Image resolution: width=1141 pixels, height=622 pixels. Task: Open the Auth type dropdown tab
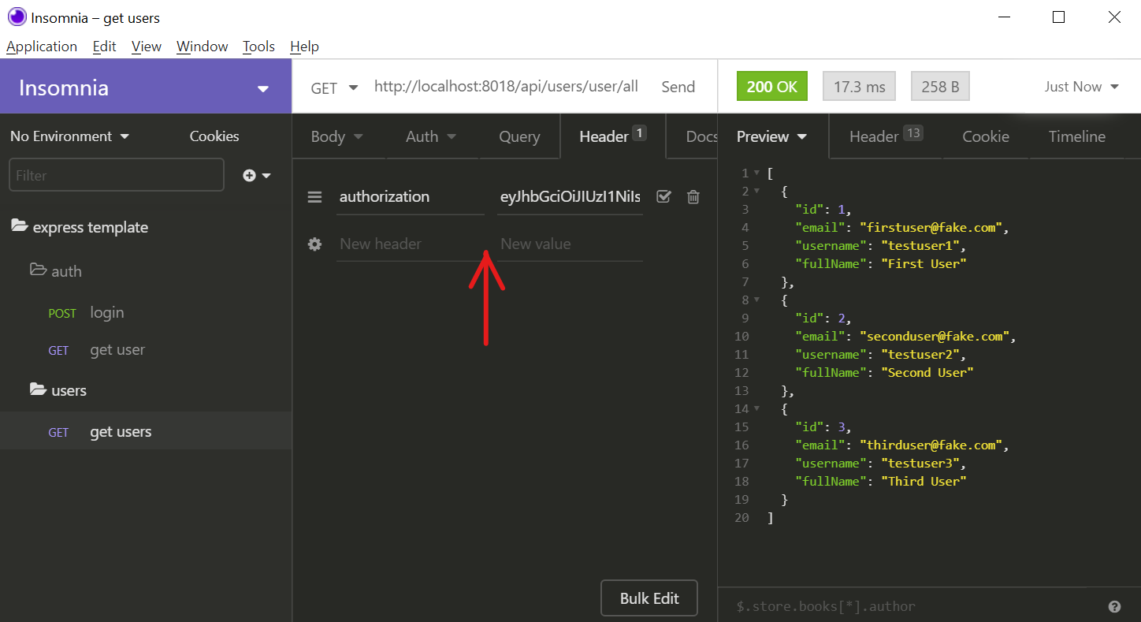coord(431,136)
